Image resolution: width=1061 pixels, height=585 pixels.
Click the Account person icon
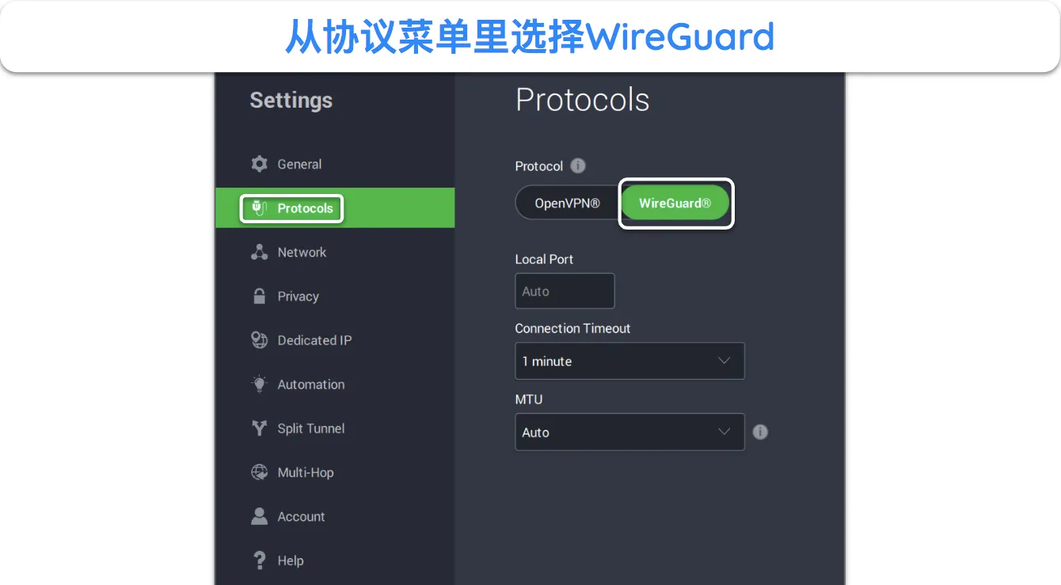point(259,516)
